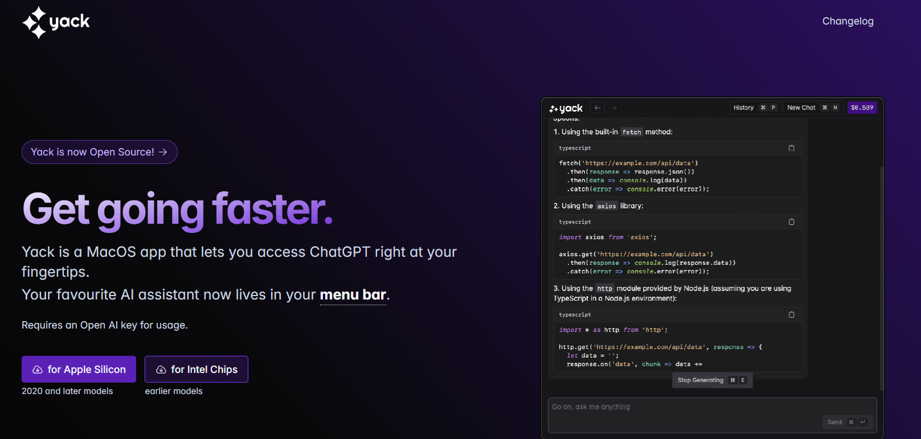
Task: Click the '2020 and later models' text
Action: click(67, 391)
